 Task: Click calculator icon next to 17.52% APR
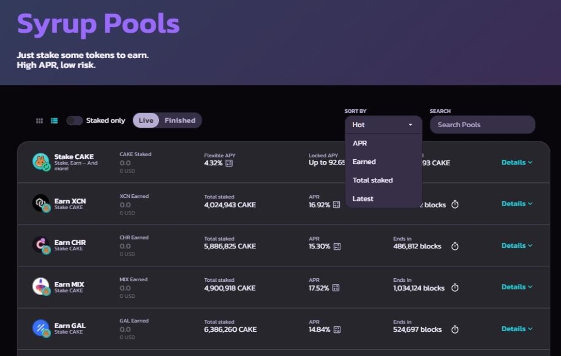coord(336,288)
